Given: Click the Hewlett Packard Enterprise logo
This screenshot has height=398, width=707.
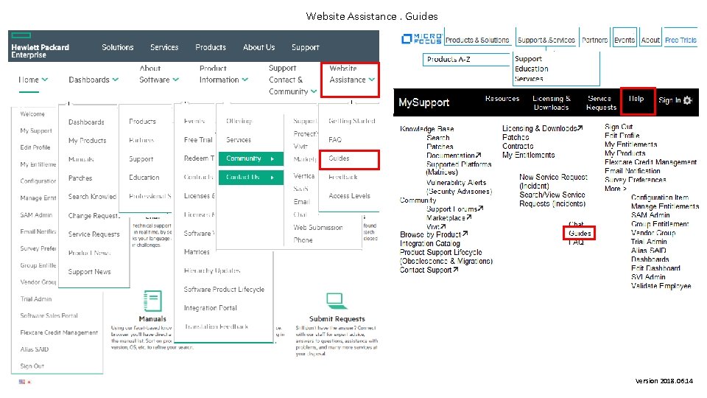Looking at the screenshot, I should (x=40, y=46).
